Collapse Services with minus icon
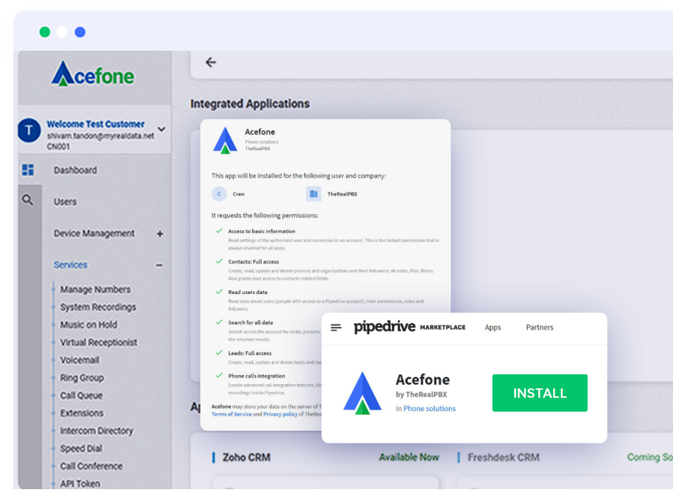Screen dimensions: 673x492 tap(159, 265)
